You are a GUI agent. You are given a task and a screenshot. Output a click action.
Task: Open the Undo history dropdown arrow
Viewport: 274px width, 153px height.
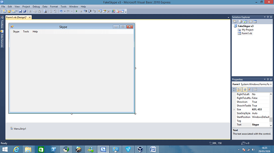(x=65, y=11)
